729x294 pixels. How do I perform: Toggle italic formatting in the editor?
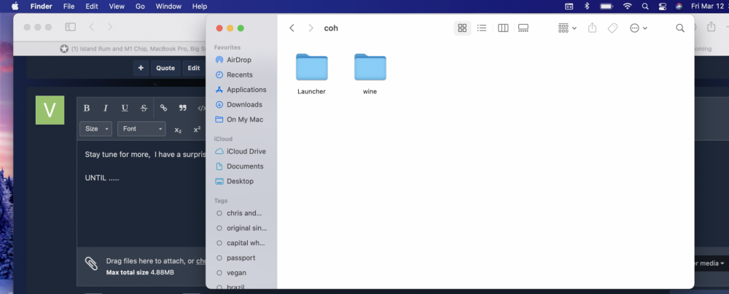pyautogui.click(x=106, y=108)
